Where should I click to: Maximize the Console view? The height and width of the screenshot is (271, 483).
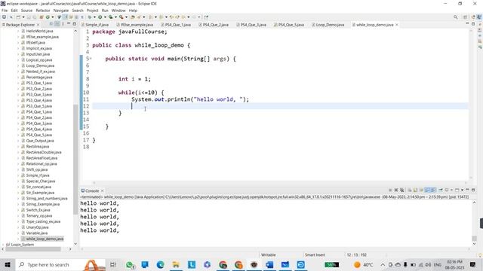point(473,190)
